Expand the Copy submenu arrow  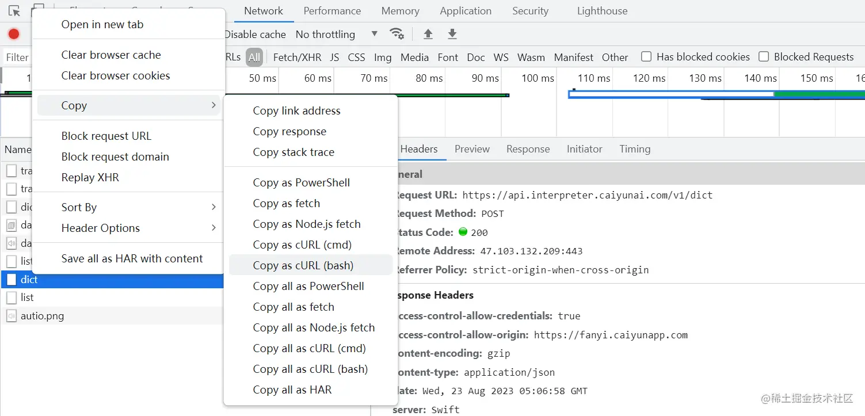tap(214, 105)
